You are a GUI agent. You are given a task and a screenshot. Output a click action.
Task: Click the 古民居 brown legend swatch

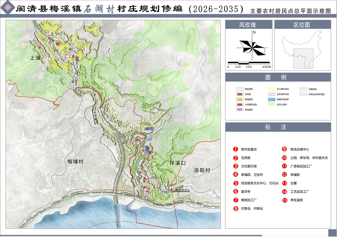[239, 94]
